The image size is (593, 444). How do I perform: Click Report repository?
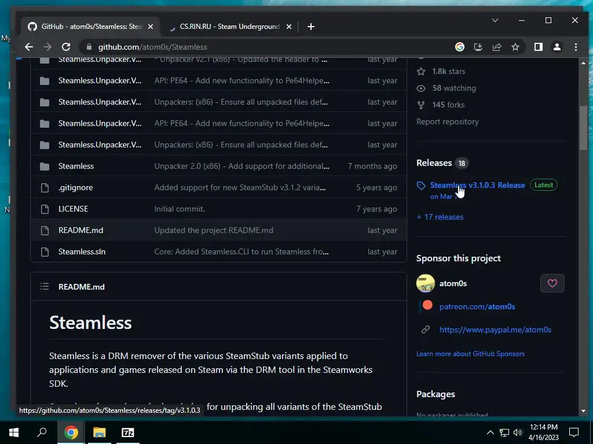(448, 121)
